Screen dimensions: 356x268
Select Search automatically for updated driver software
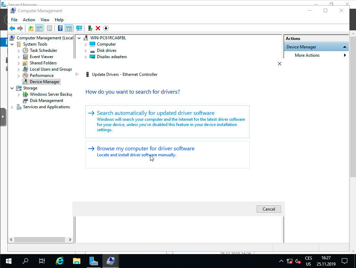pos(156,113)
